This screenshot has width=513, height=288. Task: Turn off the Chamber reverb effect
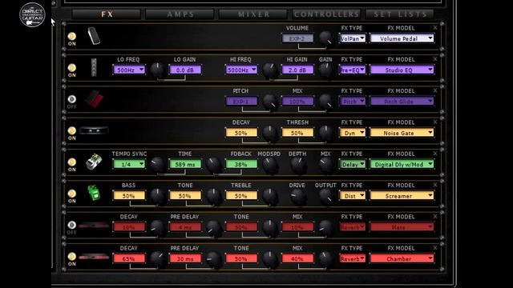coord(71,256)
